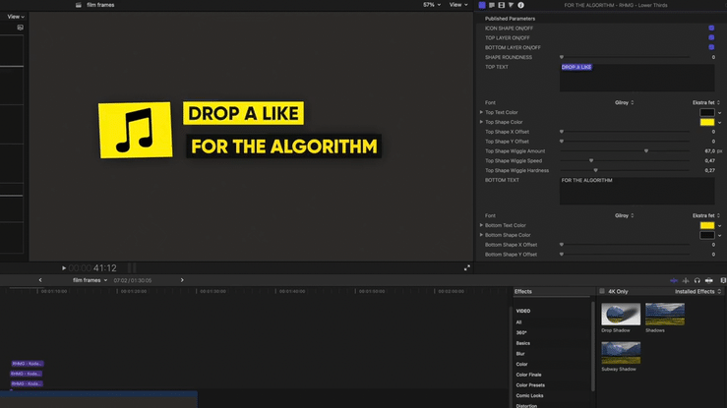Select the Drop Shadow effect thumbnail
This screenshot has height=408, width=727.
coord(621,315)
